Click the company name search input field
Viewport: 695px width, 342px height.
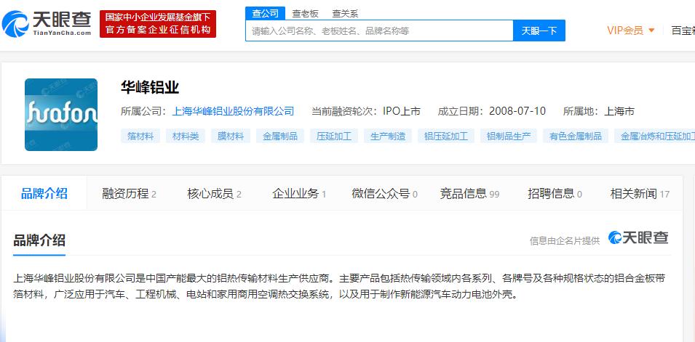click(x=378, y=30)
